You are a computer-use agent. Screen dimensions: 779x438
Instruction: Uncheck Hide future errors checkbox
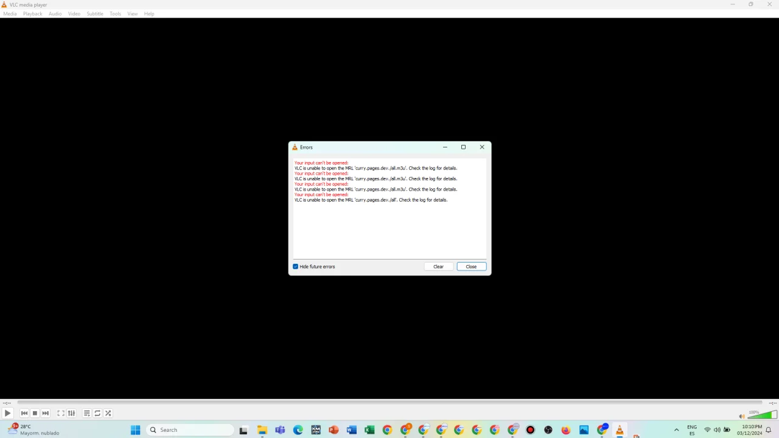click(x=296, y=267)
